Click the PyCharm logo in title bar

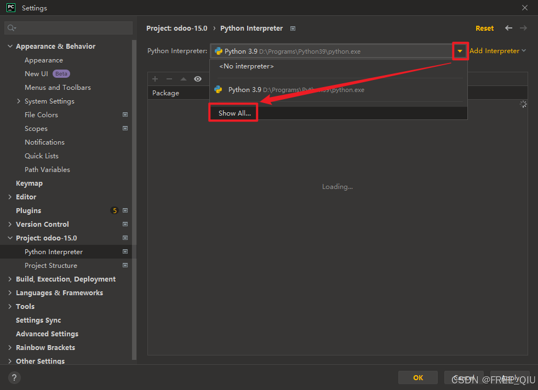10,8
